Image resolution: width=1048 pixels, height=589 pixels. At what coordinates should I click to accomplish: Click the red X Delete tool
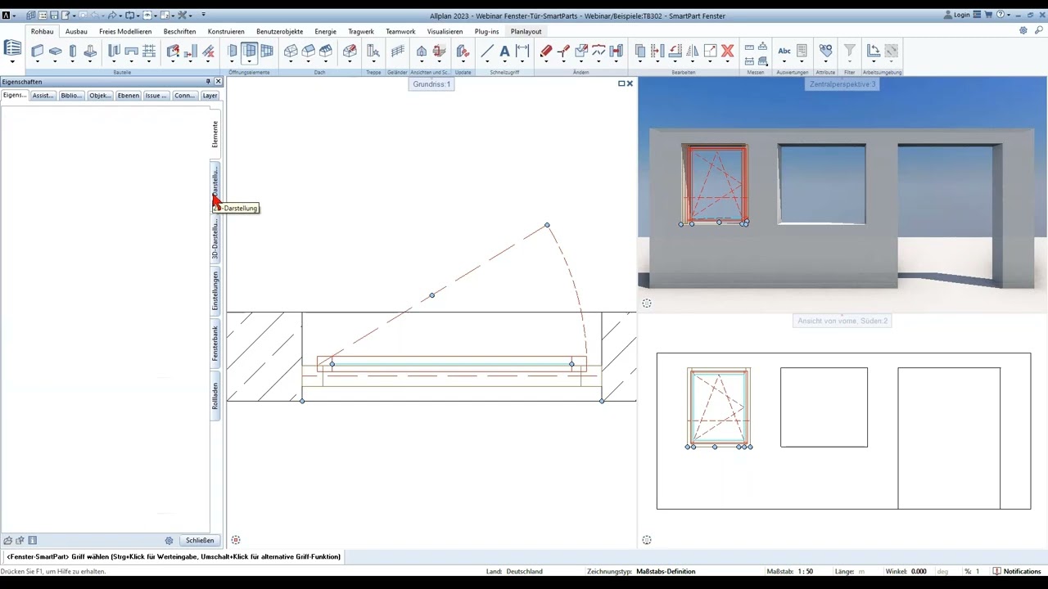point(727,51)
